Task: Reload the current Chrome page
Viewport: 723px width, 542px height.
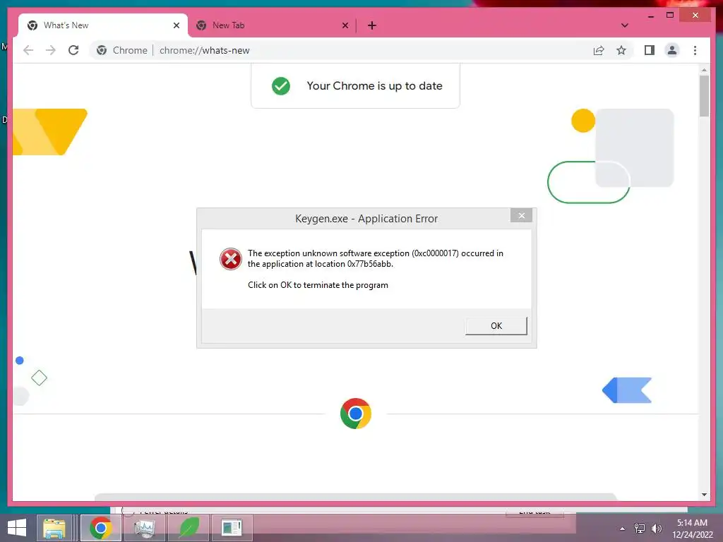Action: [x=73, y=50]
